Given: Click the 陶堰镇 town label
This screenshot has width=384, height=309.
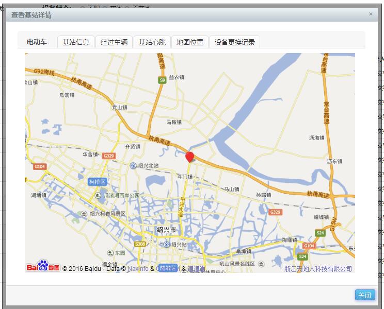Looking at the screenshot, I should click(x=290, y=240).
